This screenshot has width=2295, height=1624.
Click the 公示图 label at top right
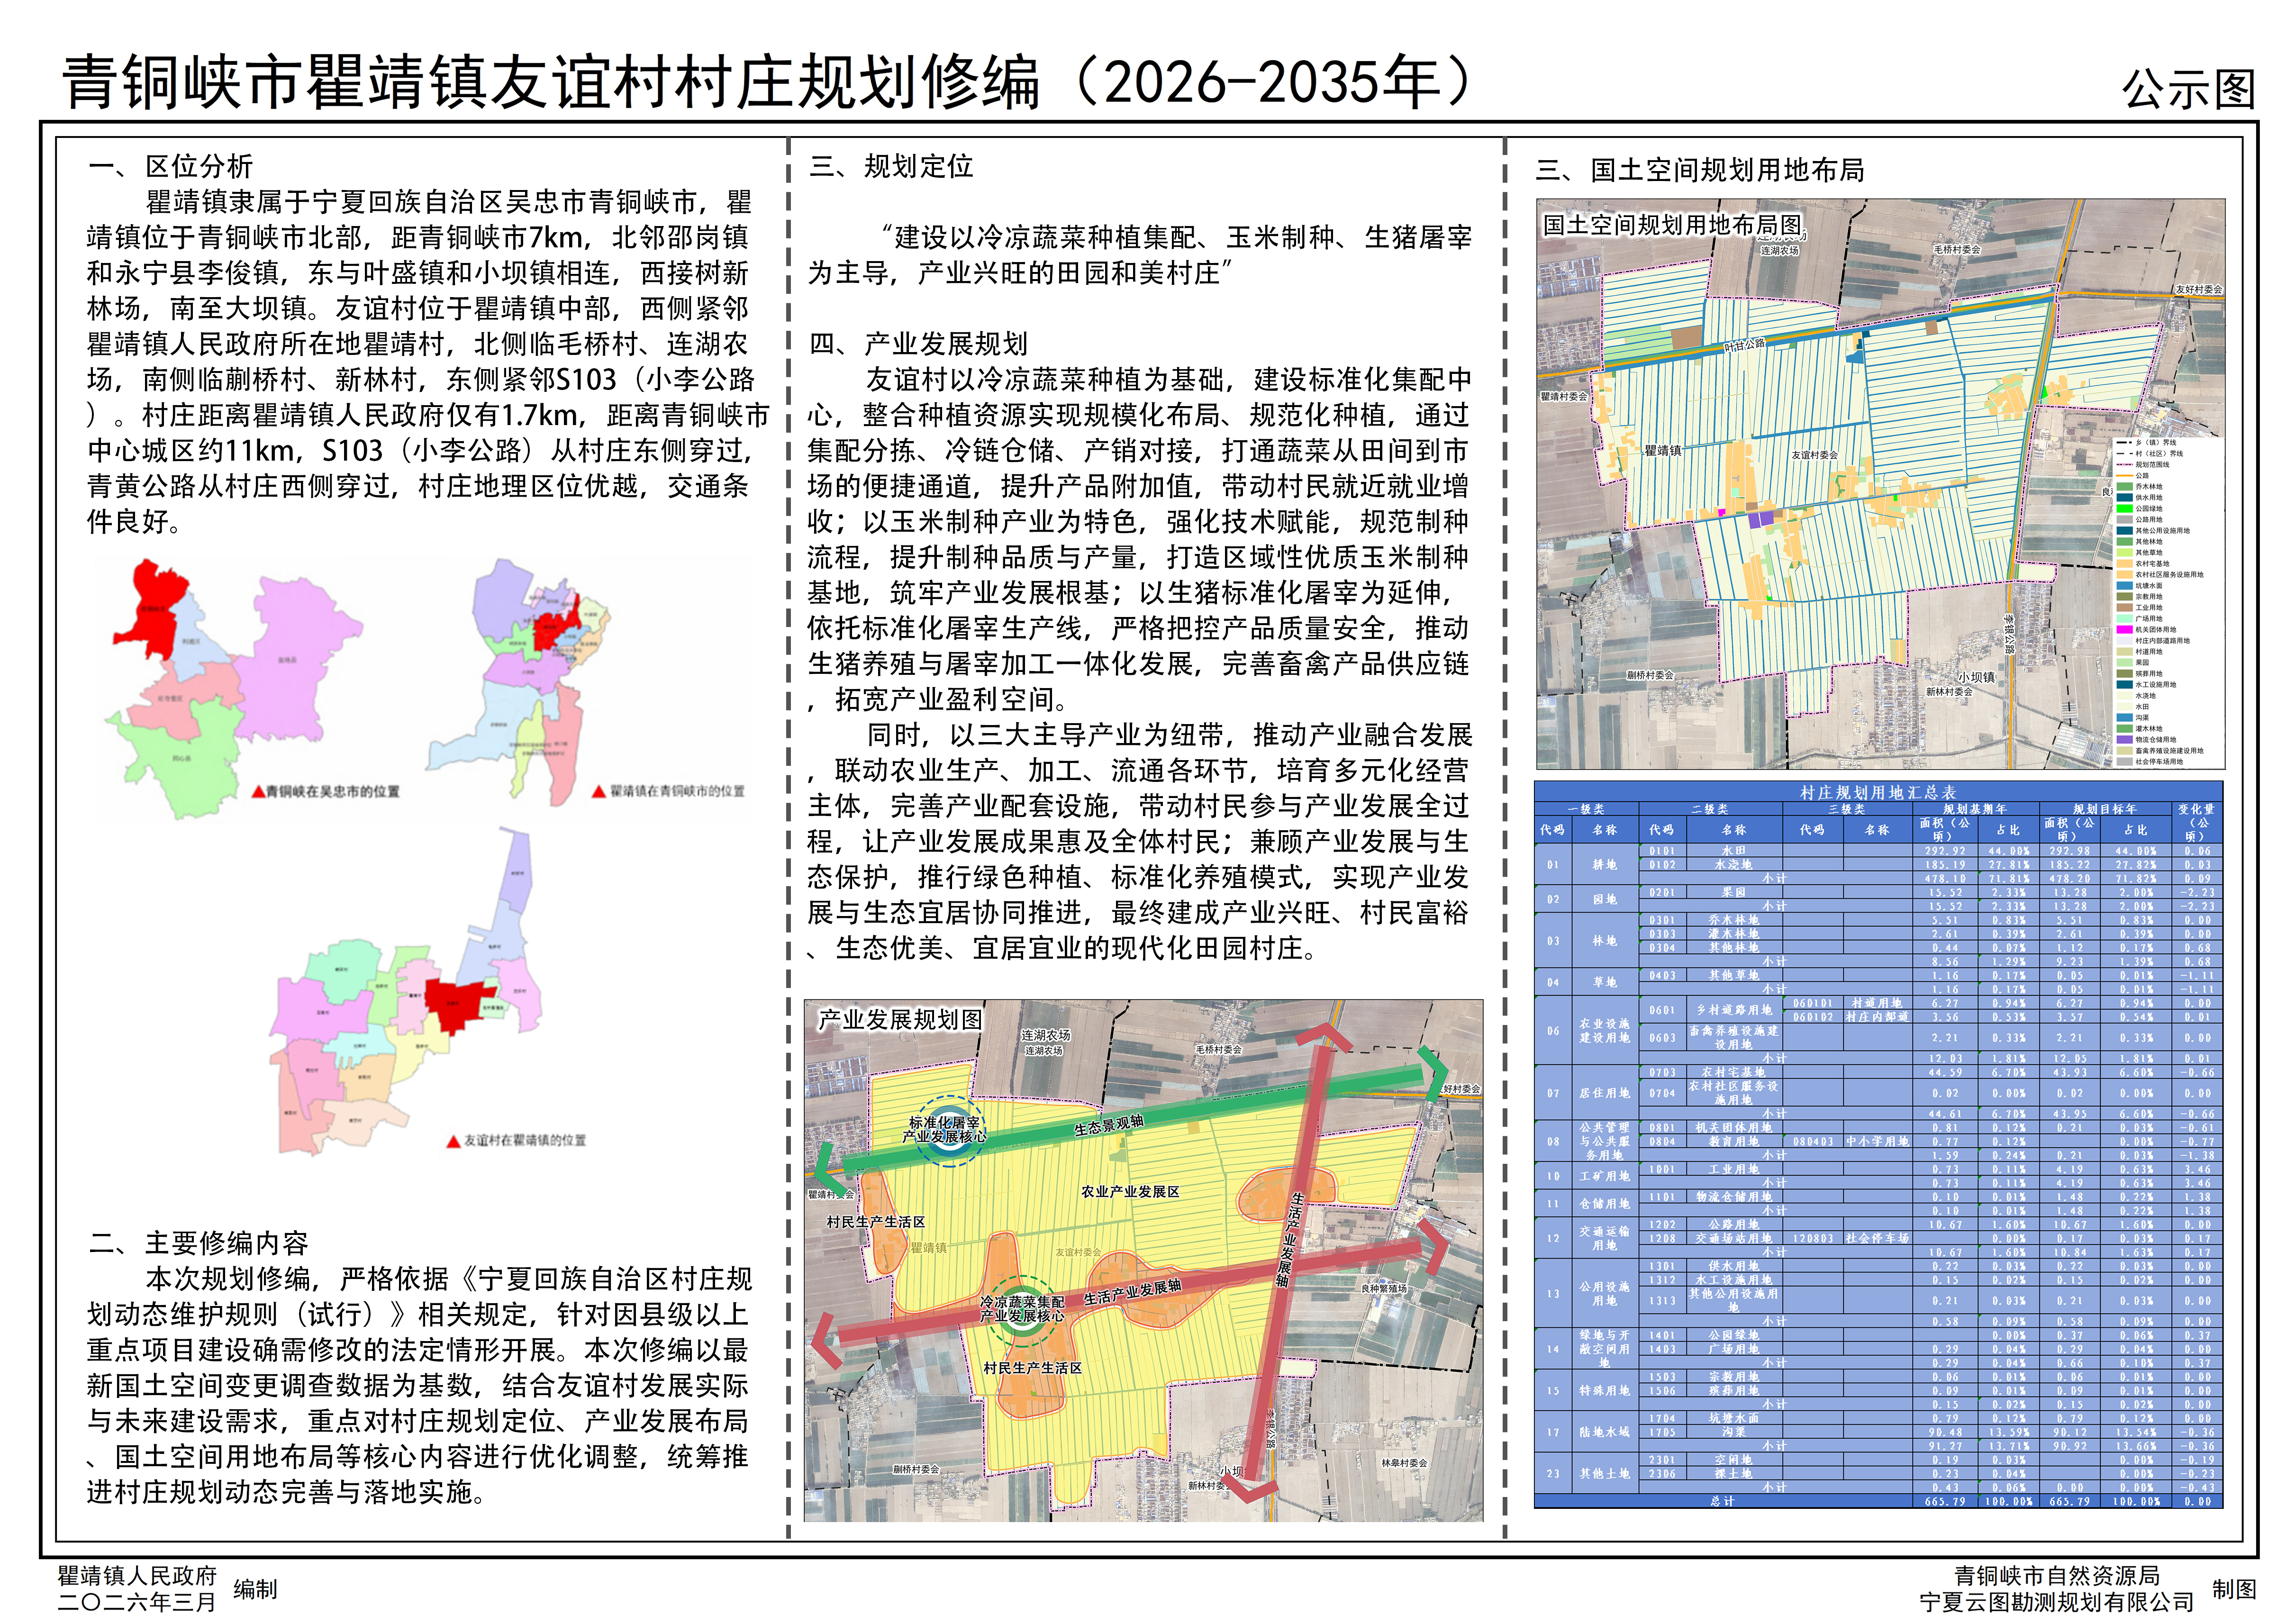(2189, 90)
